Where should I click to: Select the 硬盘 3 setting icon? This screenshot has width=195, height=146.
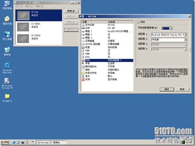(x=83, y=38)
